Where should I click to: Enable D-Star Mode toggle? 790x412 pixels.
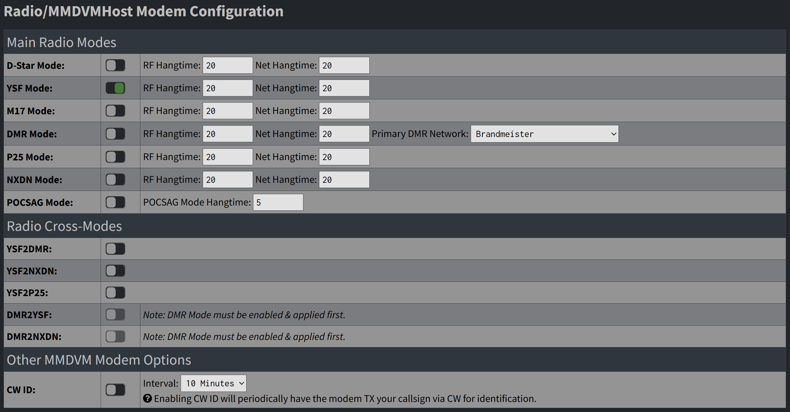pos(115,65)
